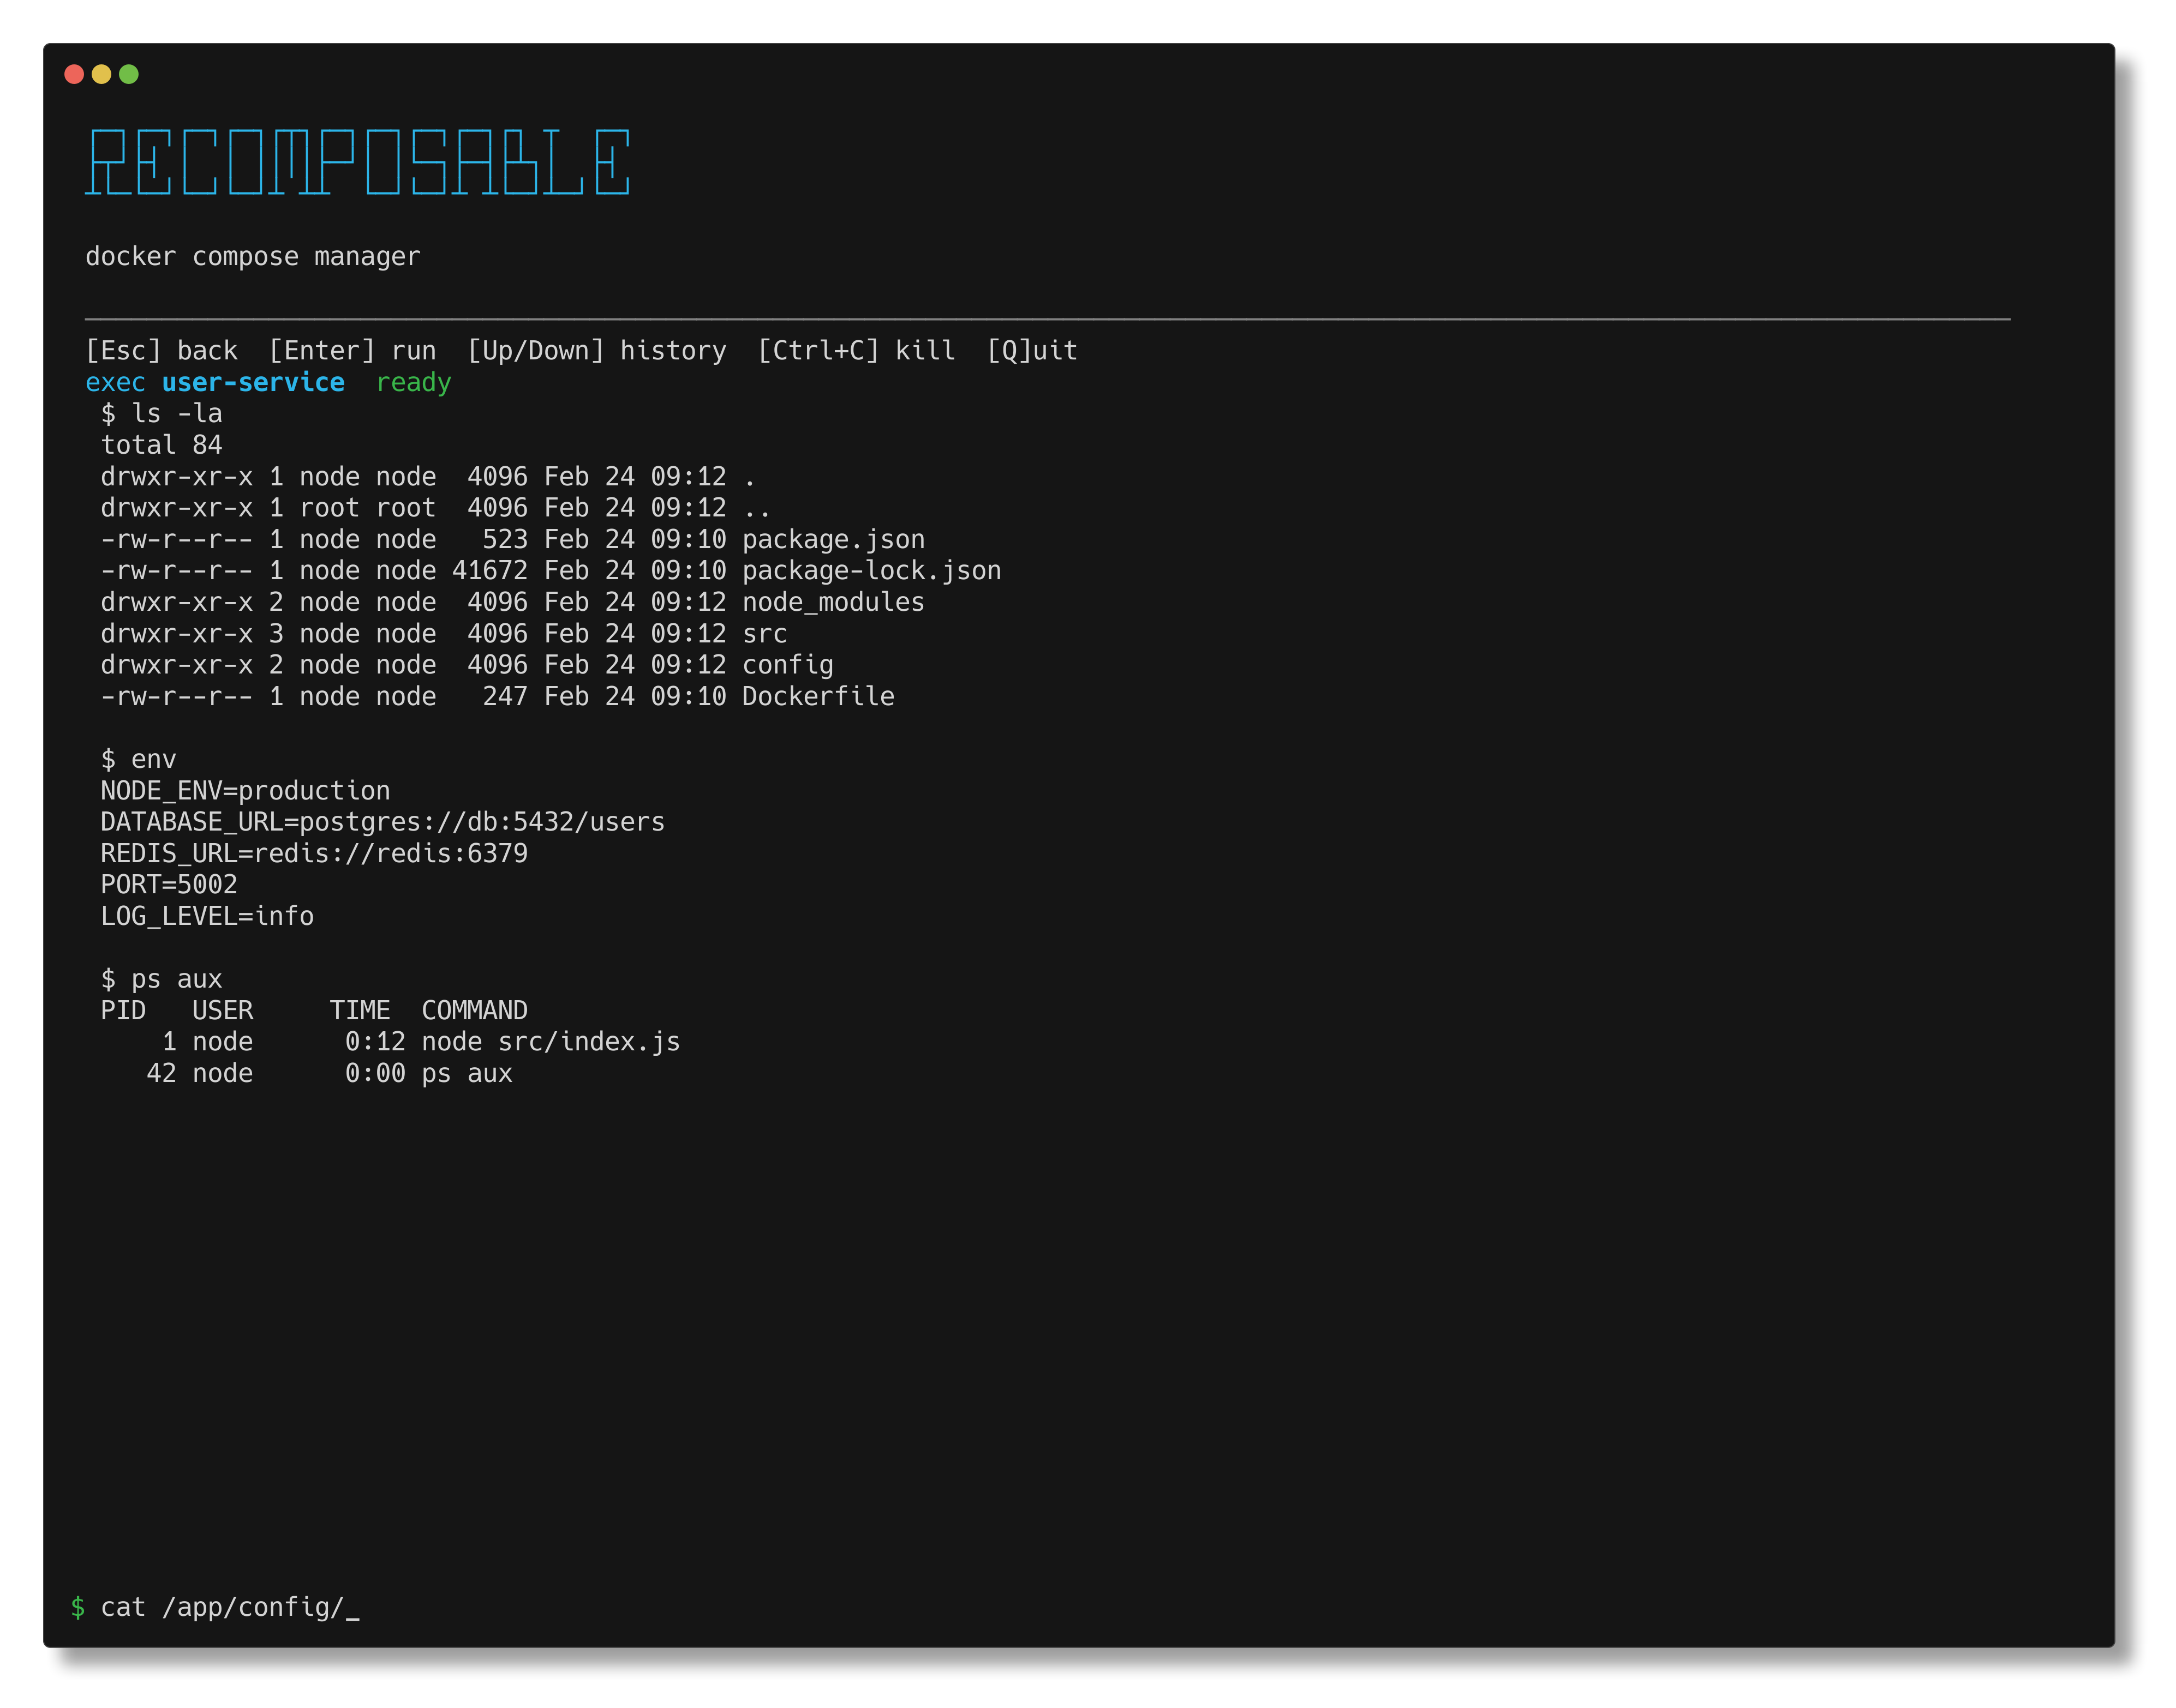2176x1708 pixels.
Task: Select the config directory row
Action: tap(466, 665)
